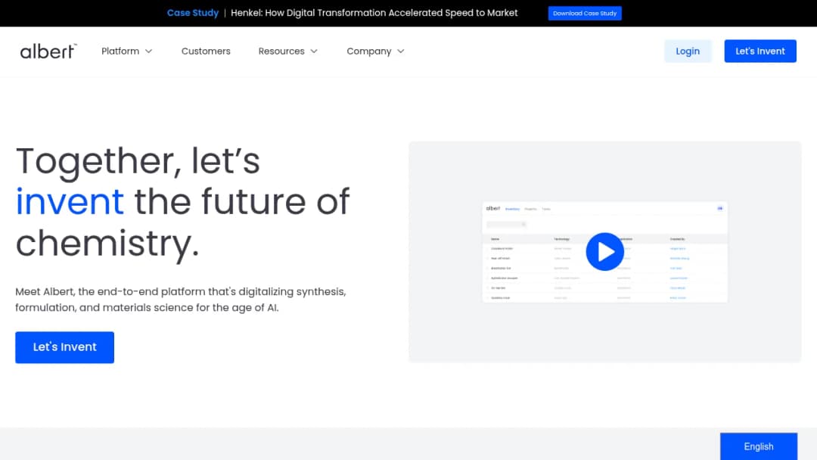Open the Company navigation item

[369, 51]
